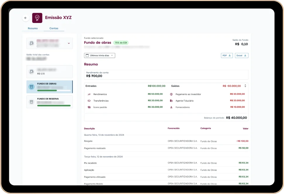Export the statement to Excel

point(242,56)
